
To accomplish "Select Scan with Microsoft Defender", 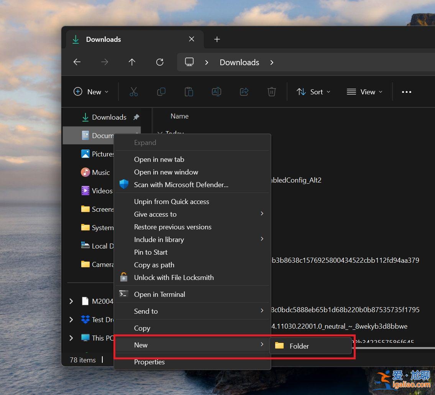I will [x=181, y=184].
